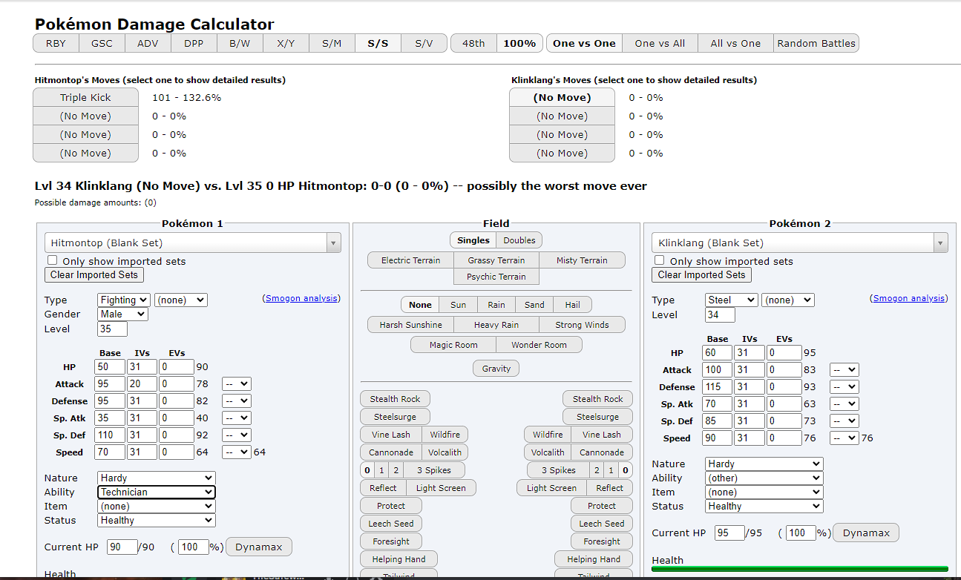Open Hitmontop's Status dropdown
Screen dimensions: 961x580
[157, 520]
